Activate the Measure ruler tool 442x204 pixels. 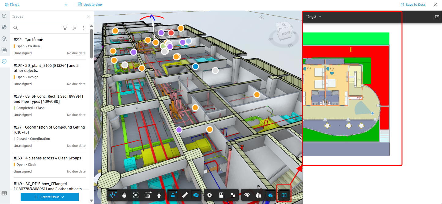pos(185,195)
